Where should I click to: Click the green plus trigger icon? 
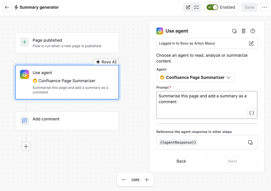click(x=25, y=42)
